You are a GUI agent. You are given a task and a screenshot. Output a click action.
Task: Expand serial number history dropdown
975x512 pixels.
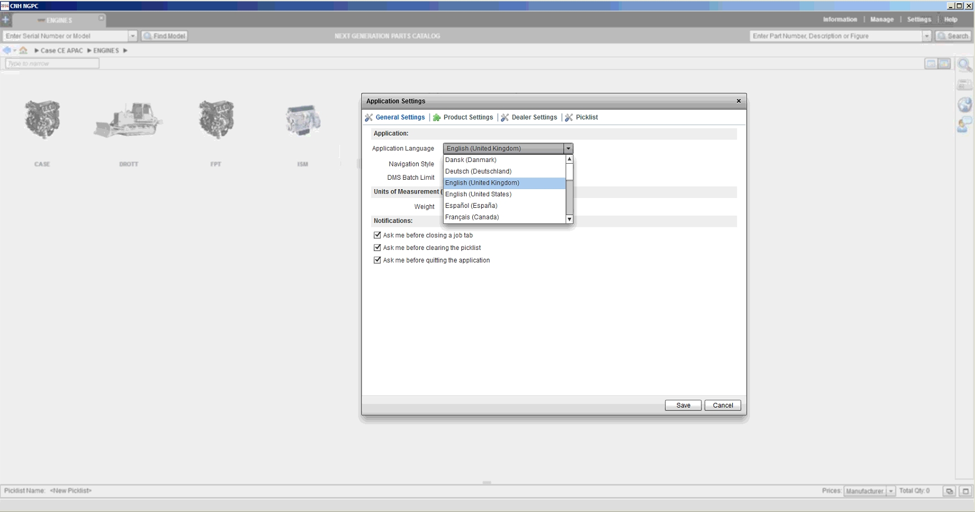[x=133, y=36]
